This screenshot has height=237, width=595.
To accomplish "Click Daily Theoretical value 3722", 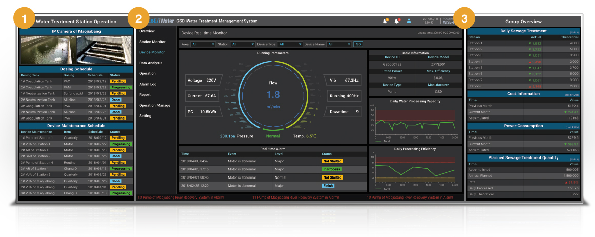I will pos(574,194).
